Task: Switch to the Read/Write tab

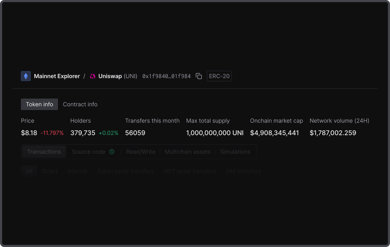Action: coord(140,152)
